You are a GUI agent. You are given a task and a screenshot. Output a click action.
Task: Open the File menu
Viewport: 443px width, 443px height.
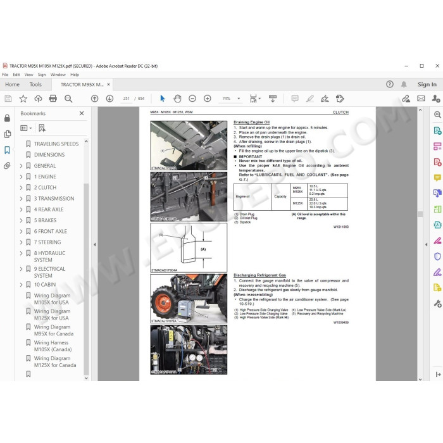click(x=5, y=75)
